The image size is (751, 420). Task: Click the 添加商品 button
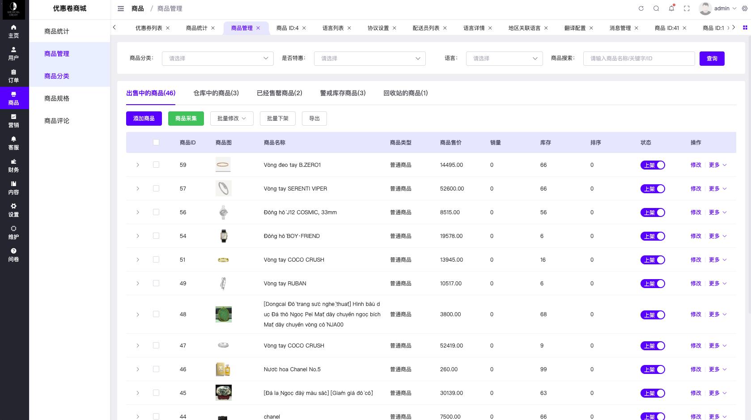click(144, 119)
